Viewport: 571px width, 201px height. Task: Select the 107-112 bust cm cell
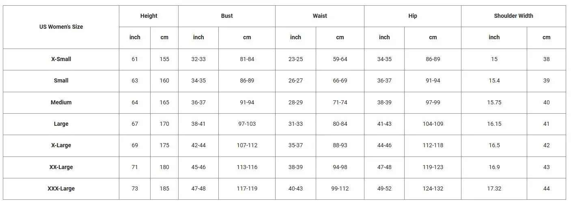247,145
